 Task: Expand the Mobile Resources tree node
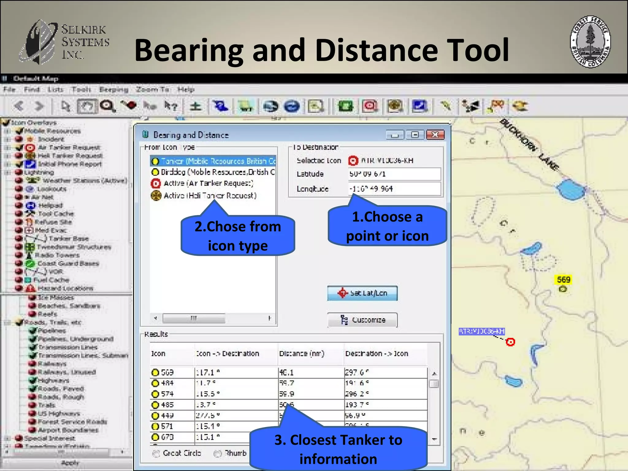pyautogui.click(x=7, y=131)
